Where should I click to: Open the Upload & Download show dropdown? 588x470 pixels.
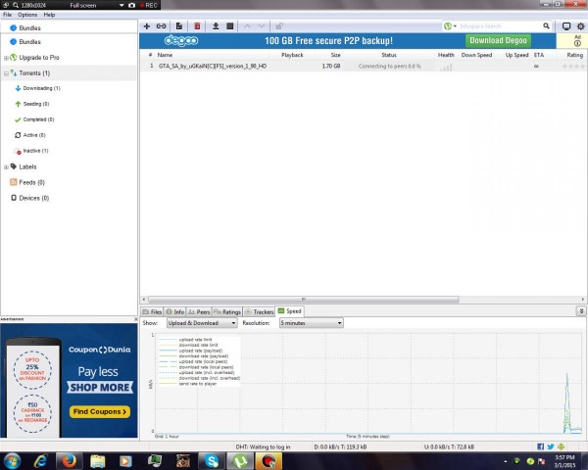point(201,322)
